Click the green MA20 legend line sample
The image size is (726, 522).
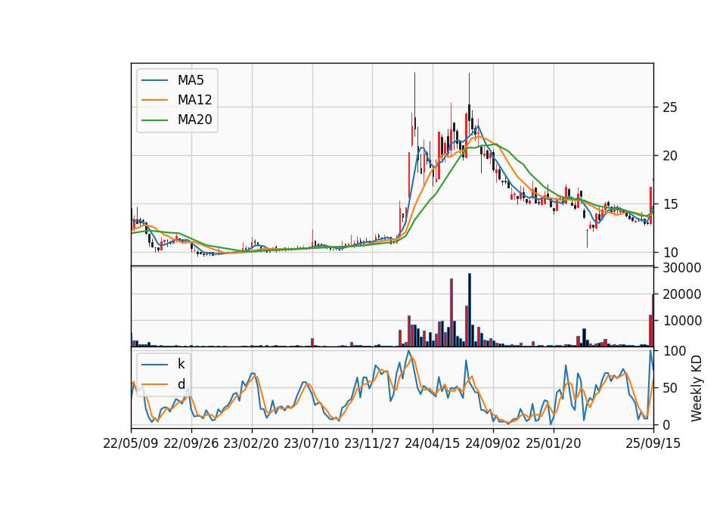(x=154, y=120)
